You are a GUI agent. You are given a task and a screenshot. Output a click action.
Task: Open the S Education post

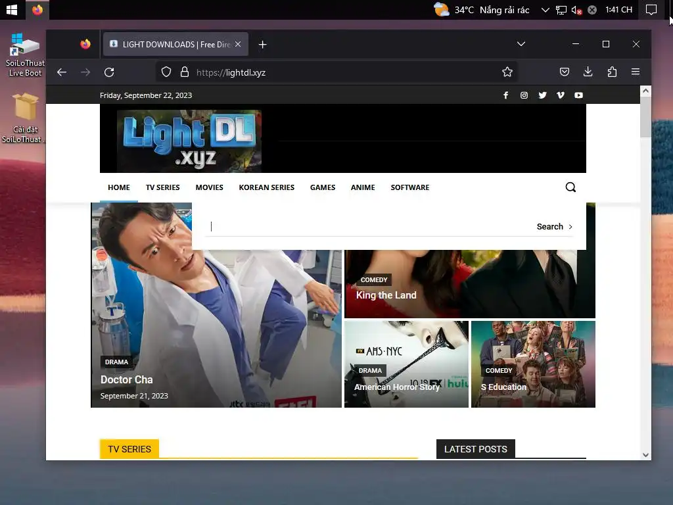[x=503, y=387]
